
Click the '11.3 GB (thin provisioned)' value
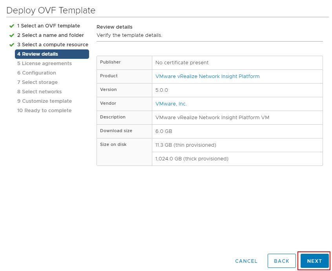pyautogui.click(x=186, y=145)
